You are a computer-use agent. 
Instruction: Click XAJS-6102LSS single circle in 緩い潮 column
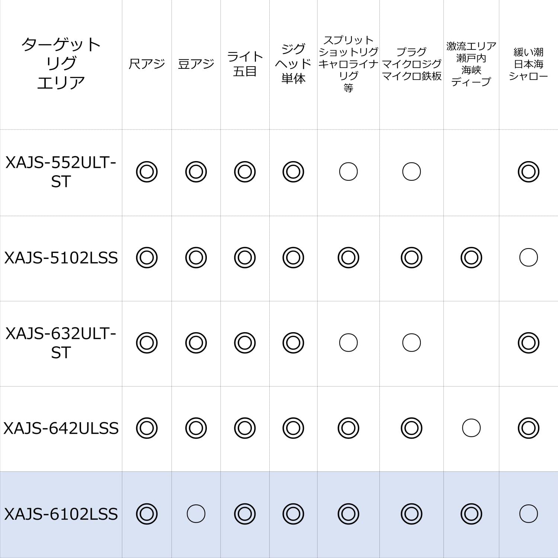click(528, 514)
